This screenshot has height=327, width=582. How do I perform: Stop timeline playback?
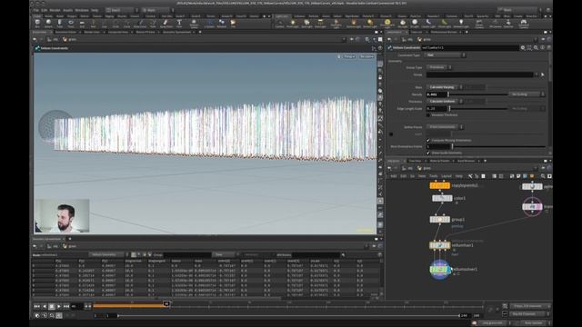point(52,306)
